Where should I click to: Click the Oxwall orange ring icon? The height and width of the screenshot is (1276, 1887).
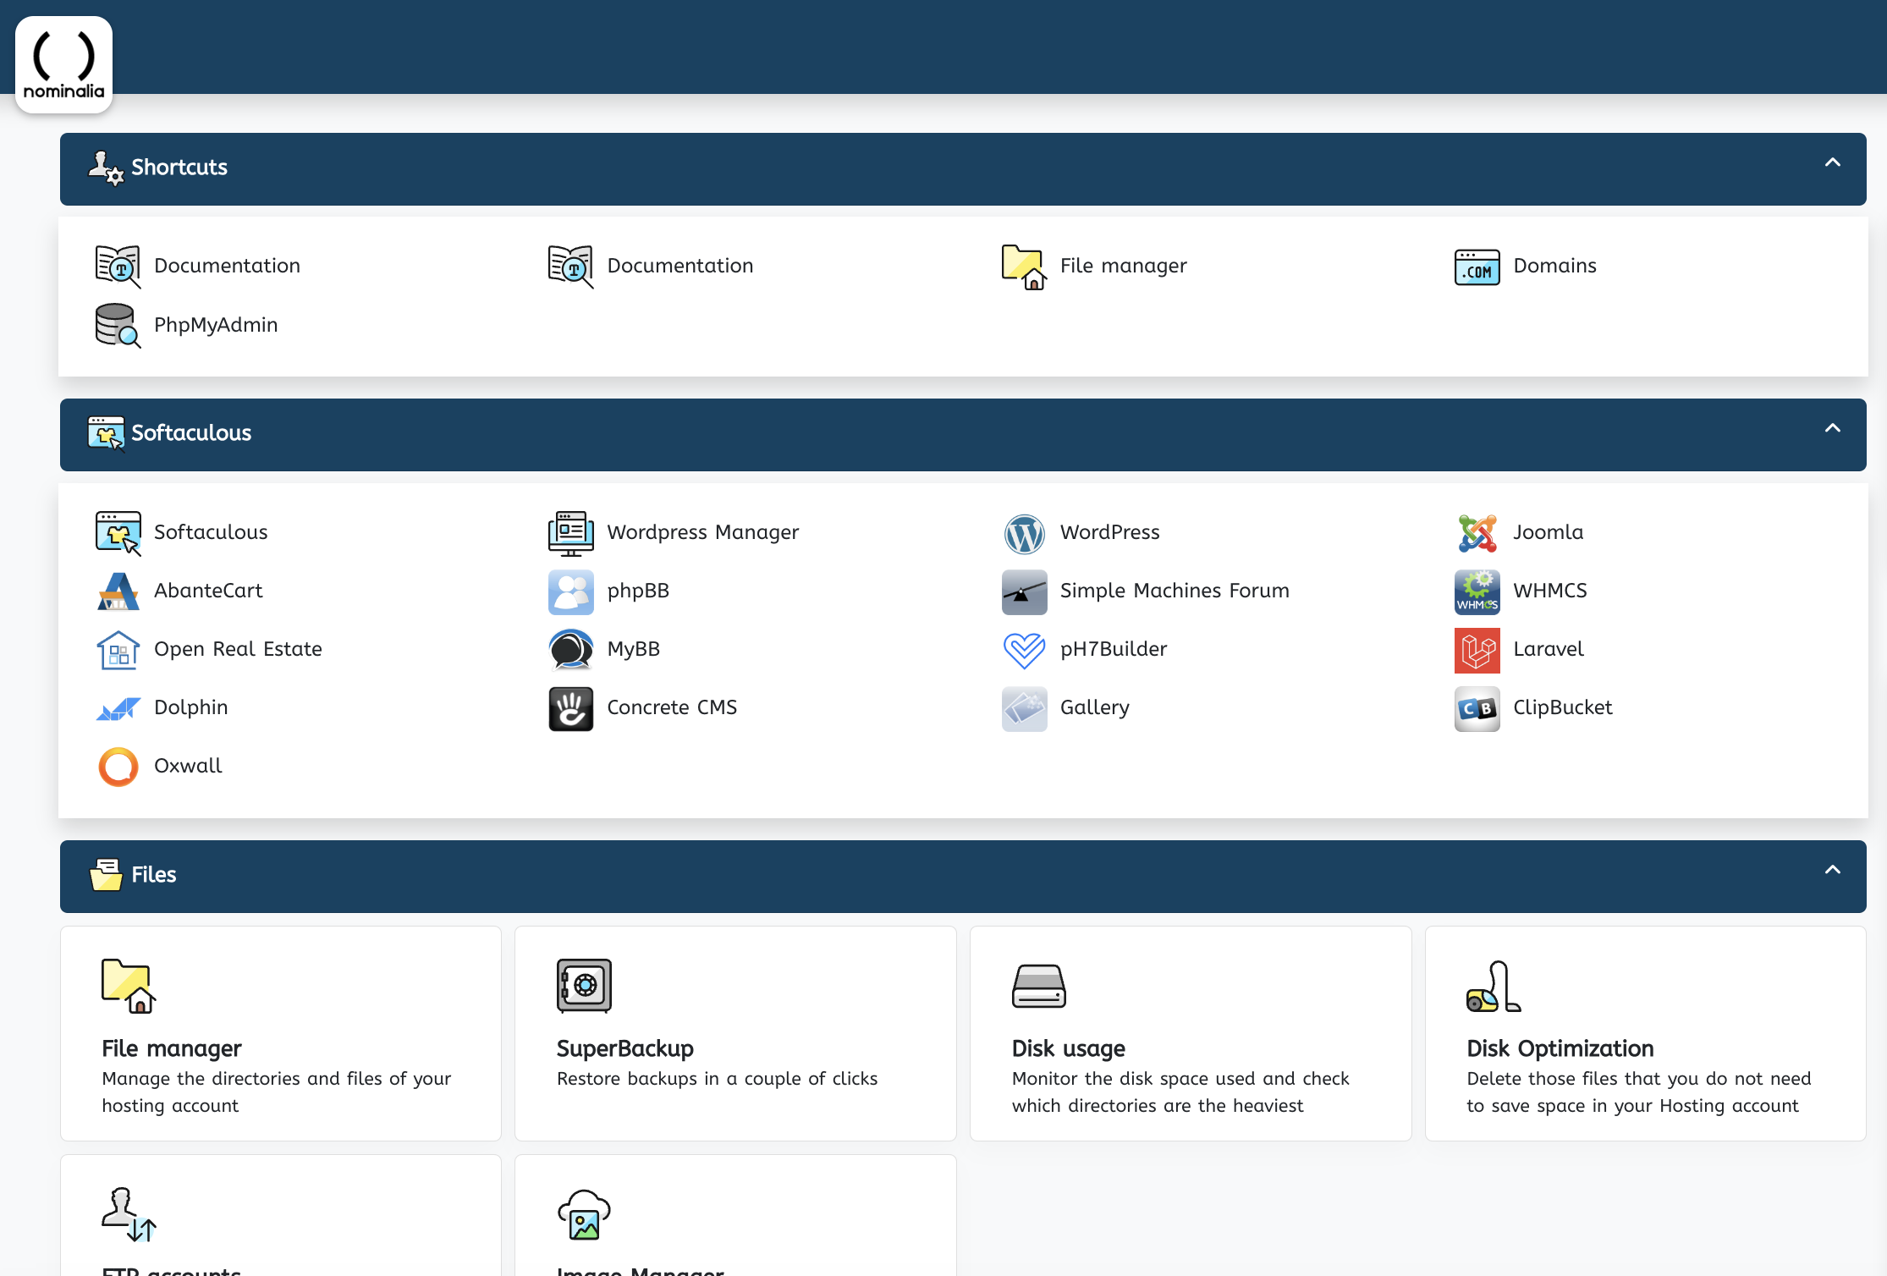coord(118,767)
